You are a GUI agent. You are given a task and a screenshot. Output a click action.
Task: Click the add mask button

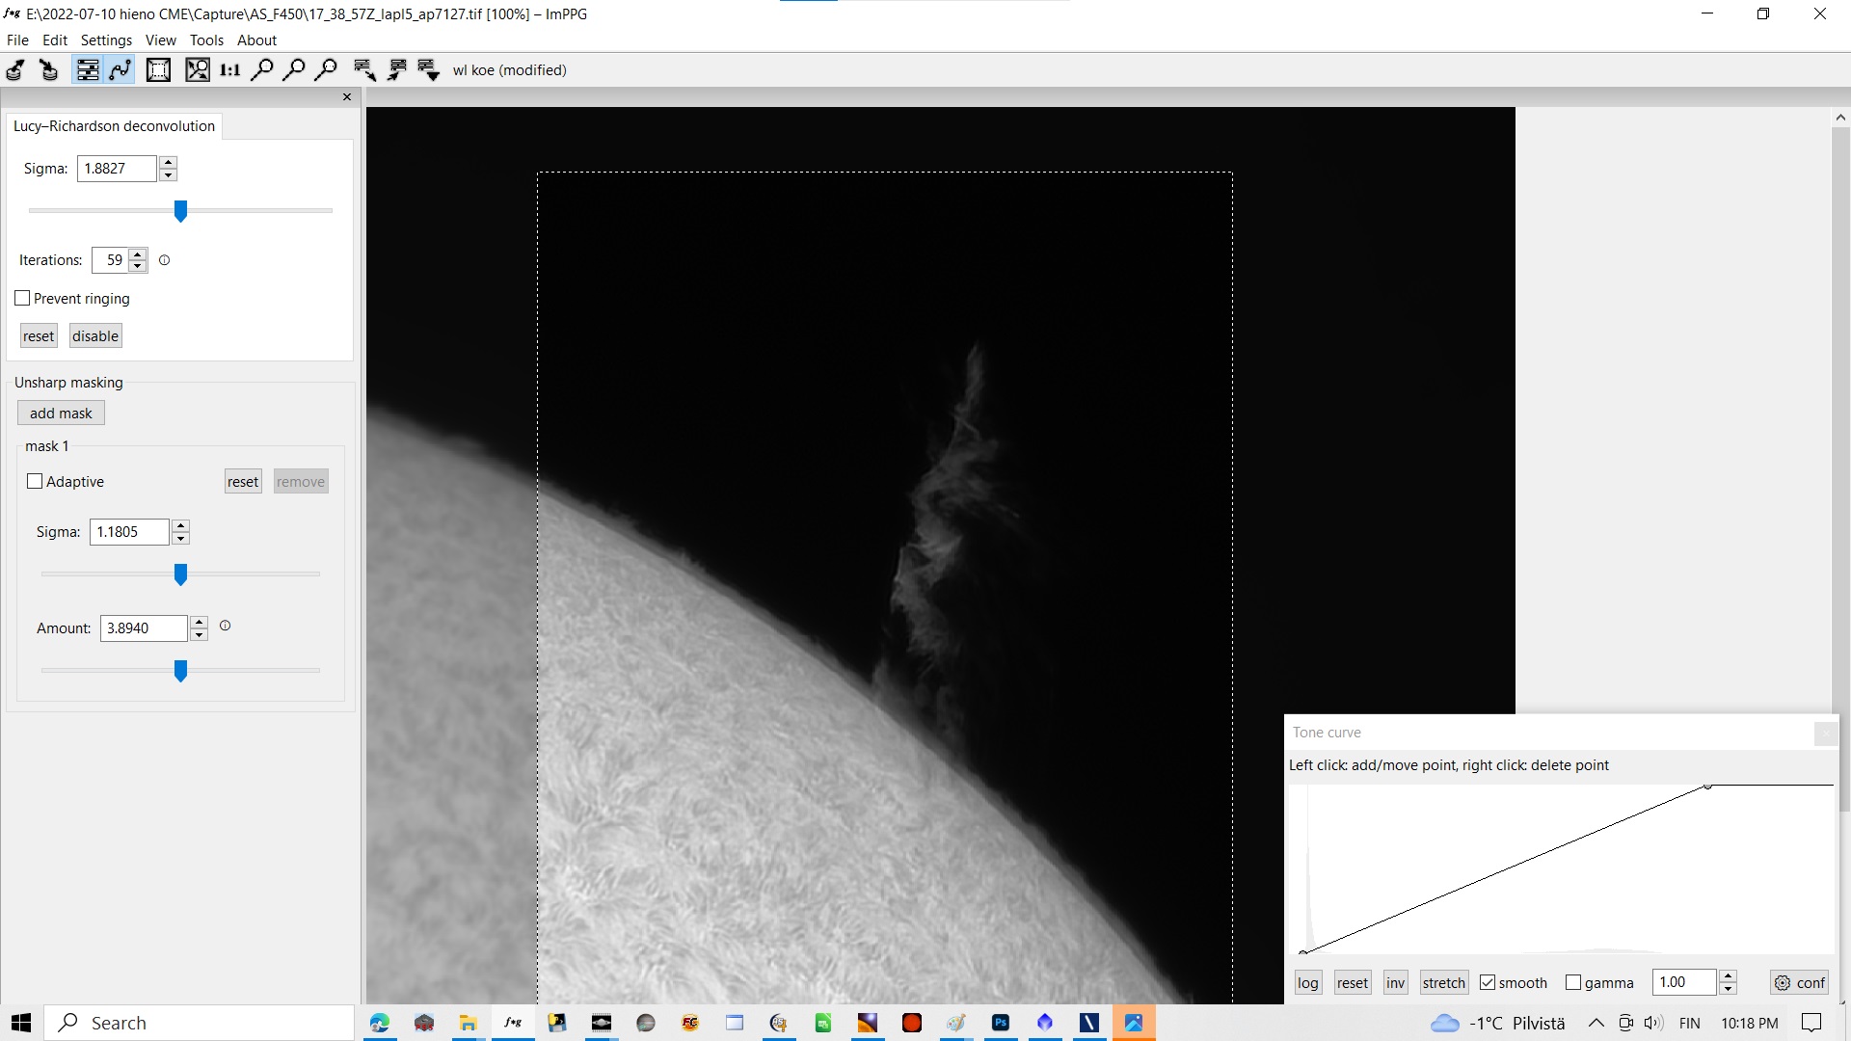[61, 413]
